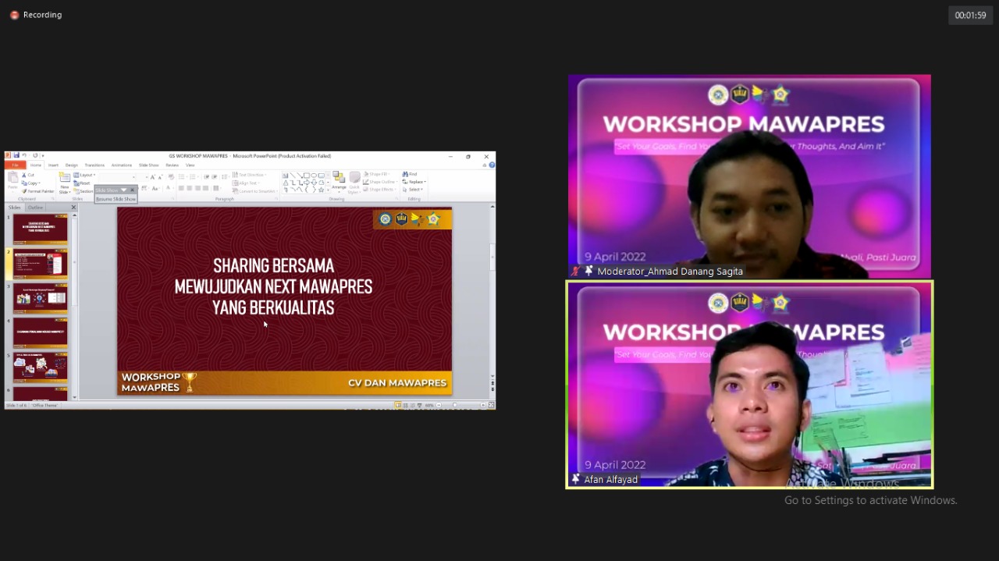This screenshot has height=561, width=999.
Task: Click the Cut scissors icon
Action: tap(24, 176)
